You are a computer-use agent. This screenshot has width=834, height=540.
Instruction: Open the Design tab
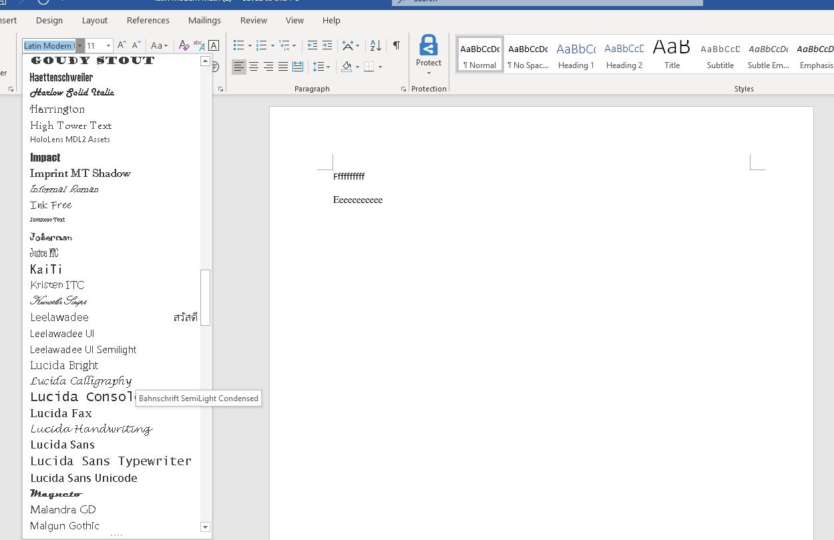click(49, 21)
